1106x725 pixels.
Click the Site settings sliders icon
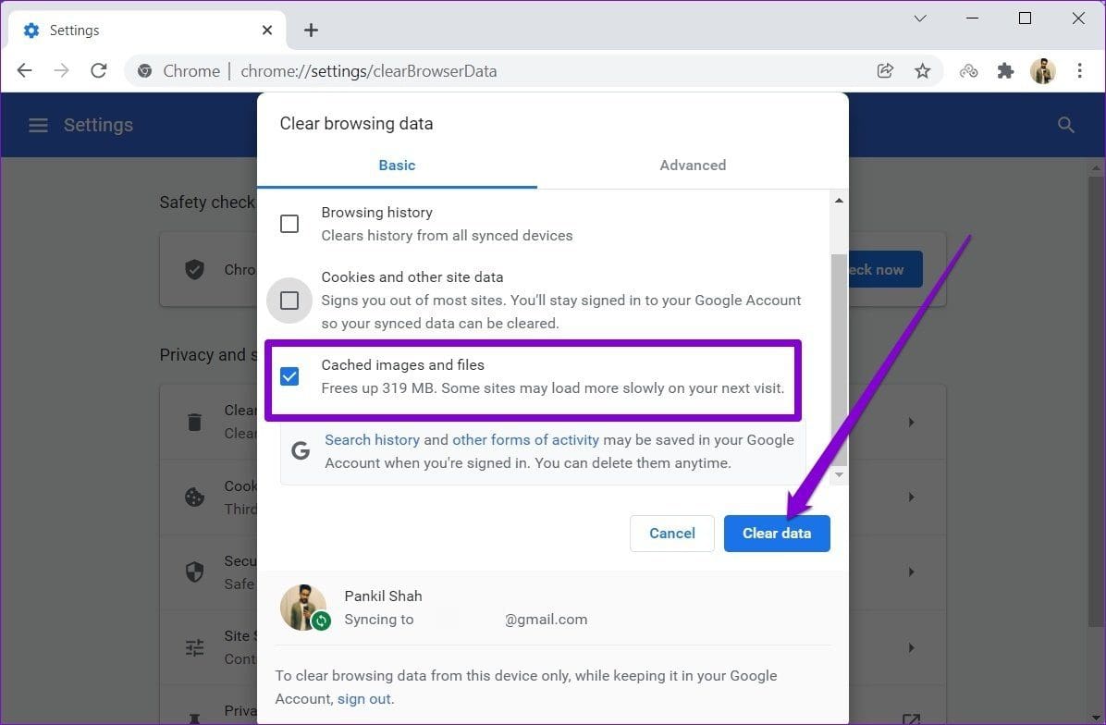[x=195, y=647]
